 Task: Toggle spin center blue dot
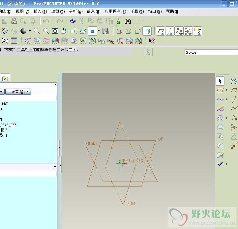tap(92, 31)
